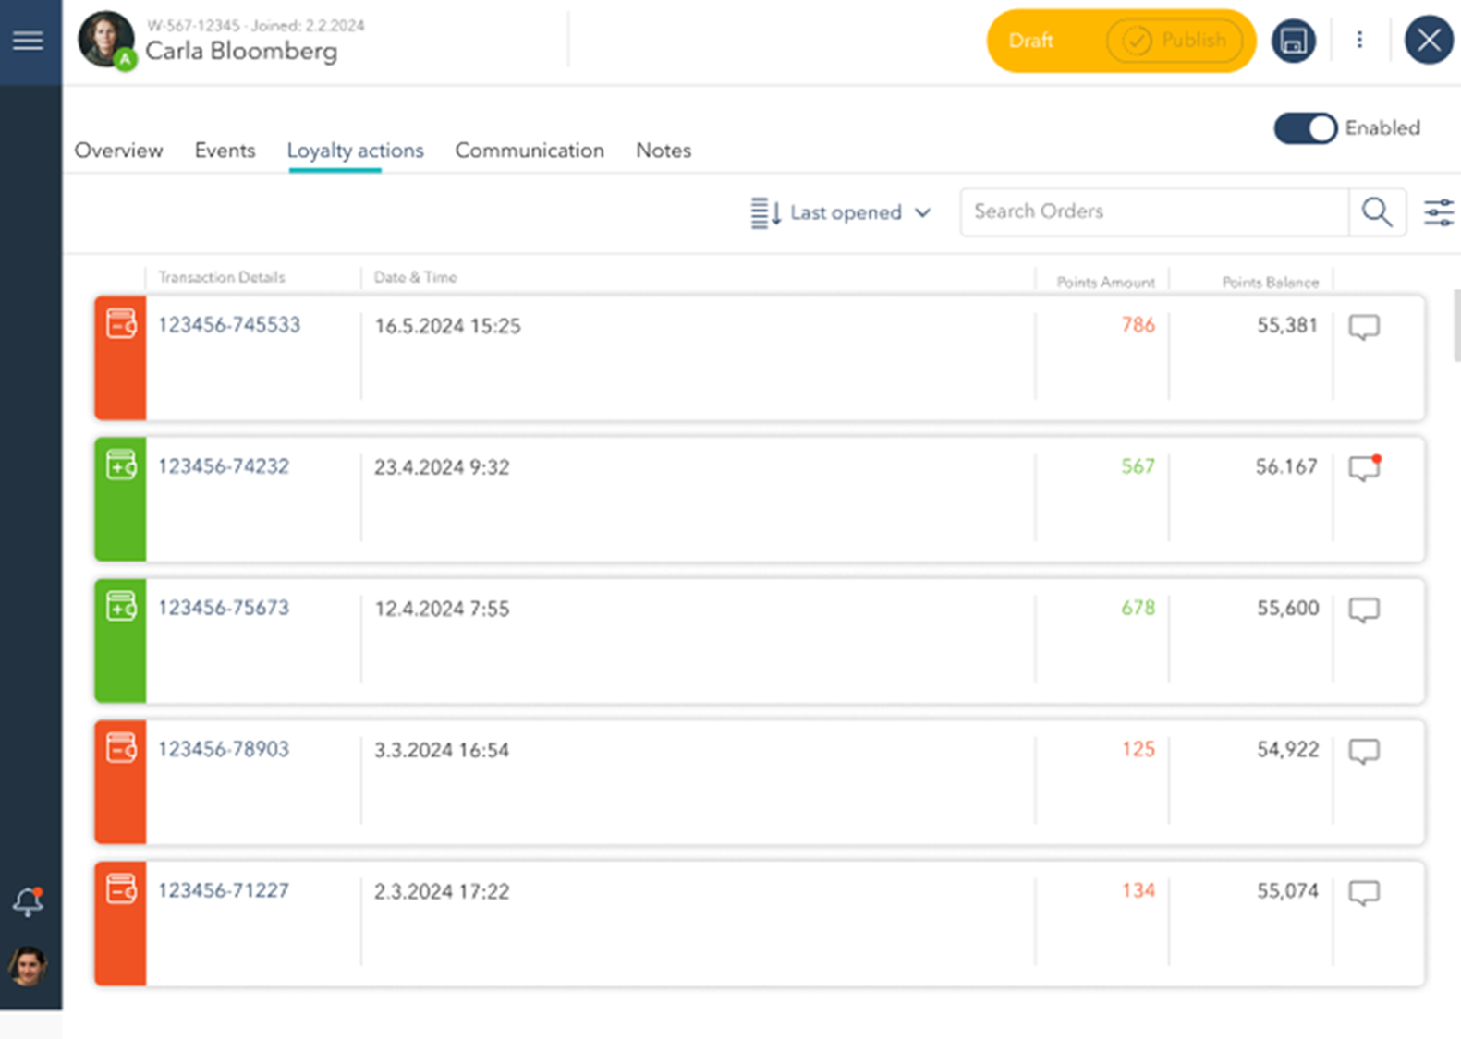Click the search magnifier icon
Viewport: 1461px width, 1039px height.
[1377, 212]
